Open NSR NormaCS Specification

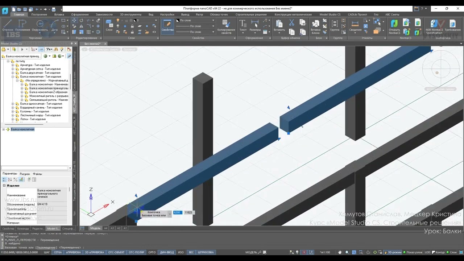pos(434,27)
